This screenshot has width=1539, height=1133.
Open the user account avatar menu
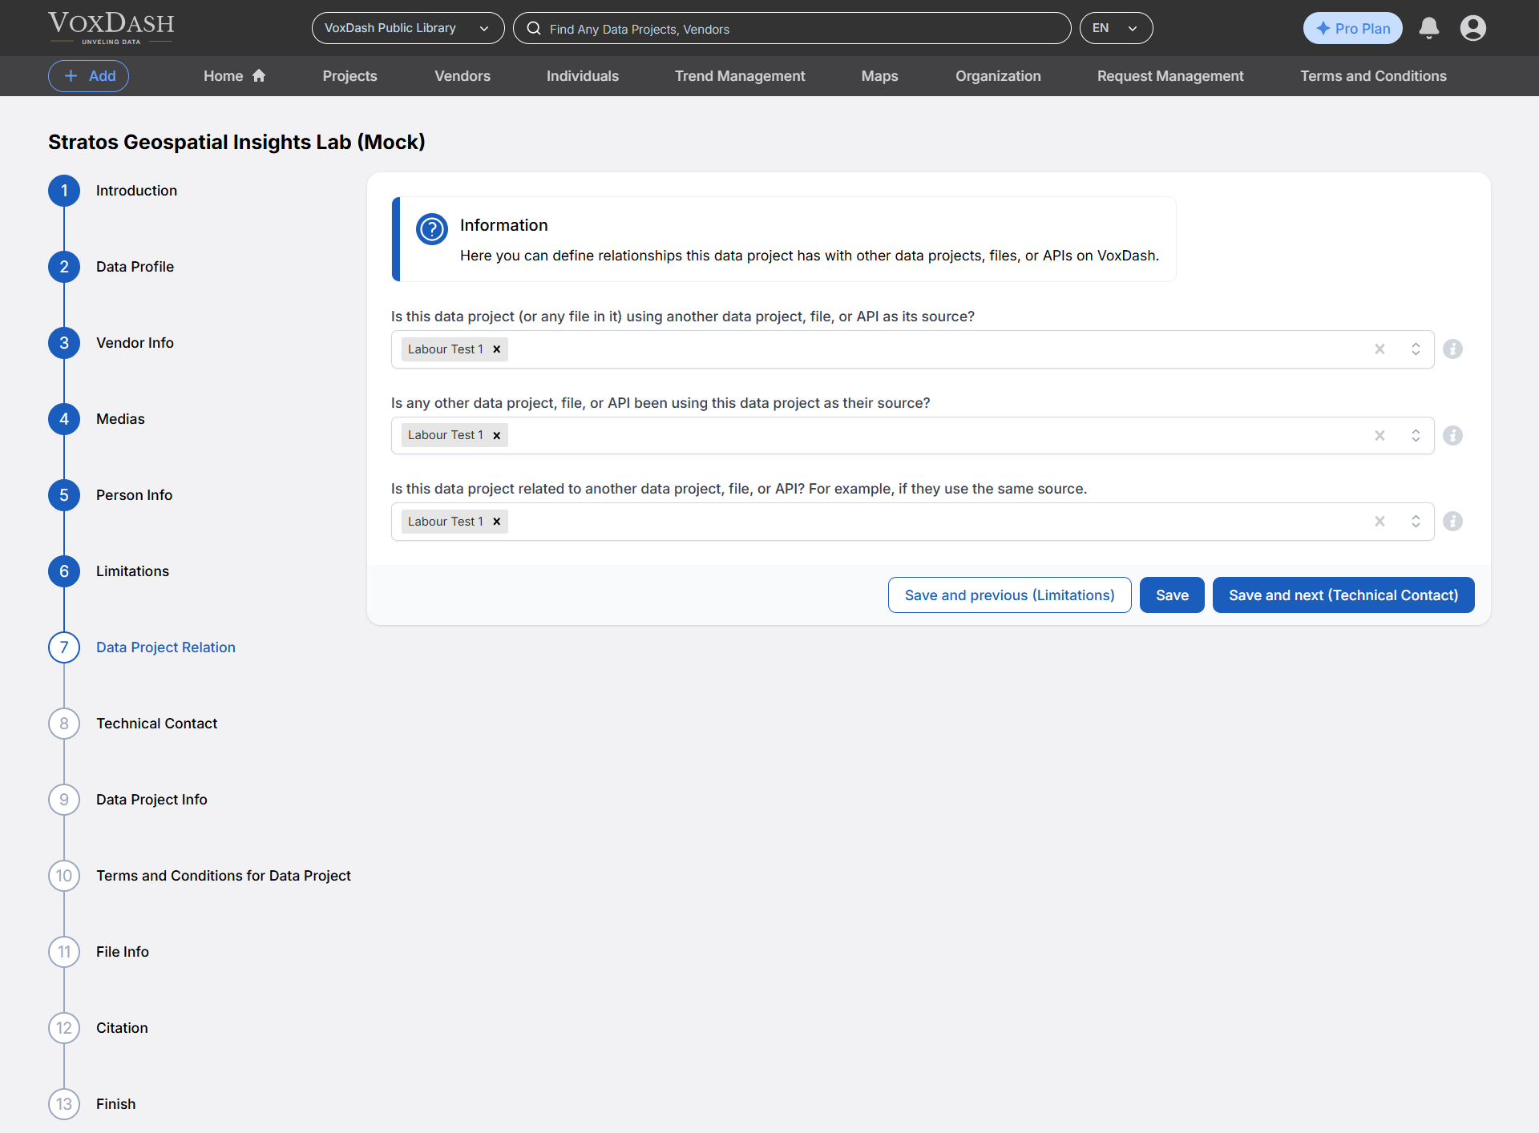click(1472, 28)
